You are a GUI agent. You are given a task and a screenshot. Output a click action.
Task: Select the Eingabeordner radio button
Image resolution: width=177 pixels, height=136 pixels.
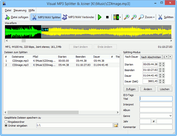[x=6, y=122]
